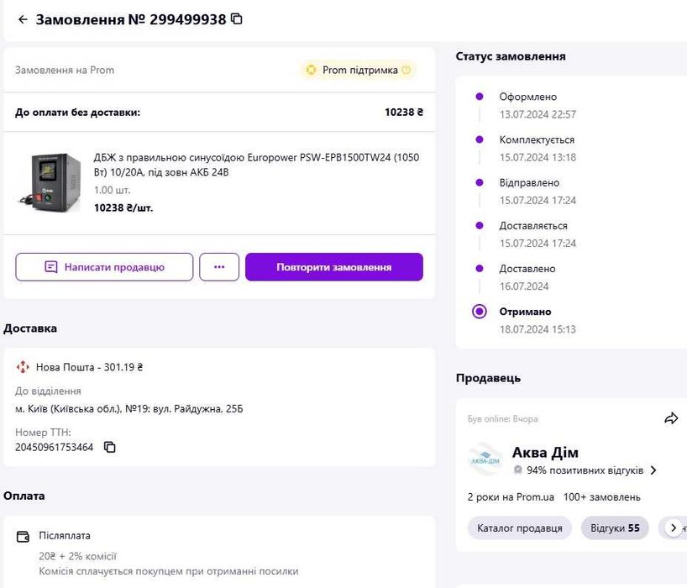Expand reviews via chevron after позитивних відгуків
This screenshot has height=588, width=687.
coord(653,470)
